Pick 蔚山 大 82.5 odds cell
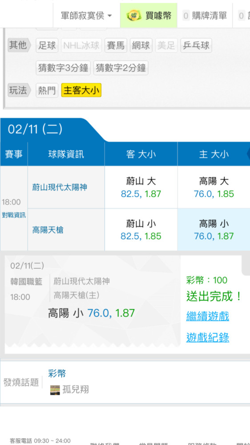This screenshot has width=250, height=445. pos(141,187)
